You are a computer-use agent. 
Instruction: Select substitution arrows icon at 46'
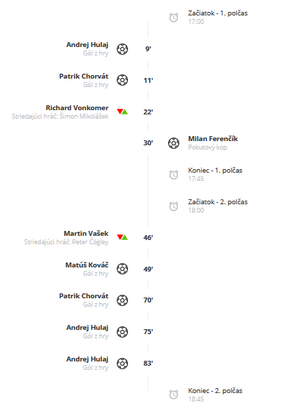[x=122, y=237]
